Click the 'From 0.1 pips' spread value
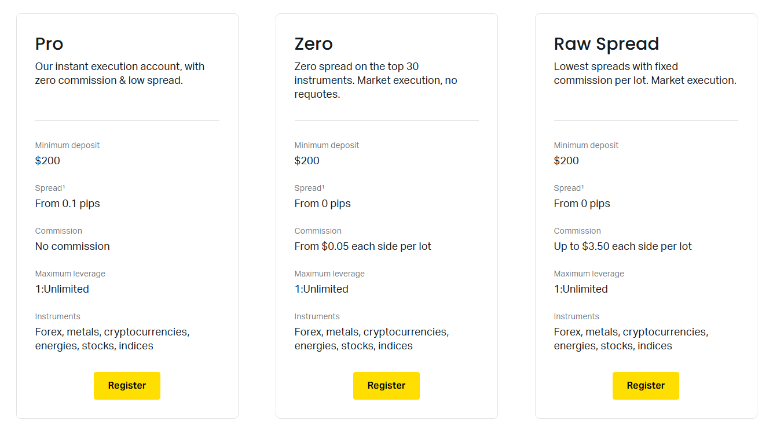Image resolution: width=773 pixels, height=428 pixels. click(68, 204)
